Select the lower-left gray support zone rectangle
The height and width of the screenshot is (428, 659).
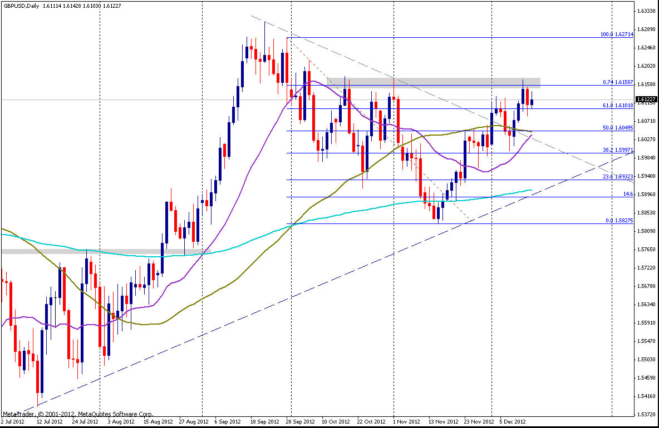coord(45,252)
